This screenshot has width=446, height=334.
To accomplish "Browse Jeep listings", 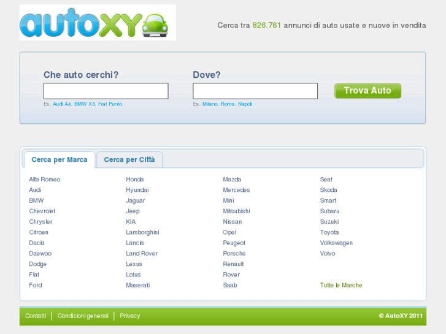I will [133, 211].
